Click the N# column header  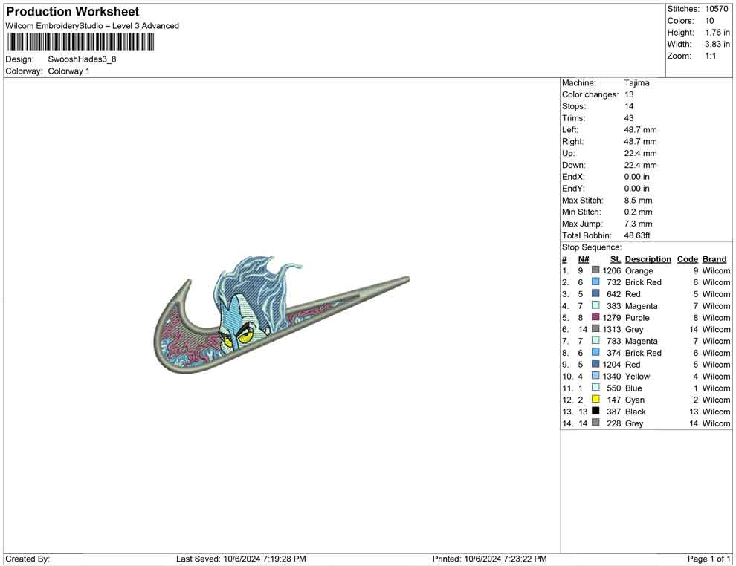tap(584, 259)
